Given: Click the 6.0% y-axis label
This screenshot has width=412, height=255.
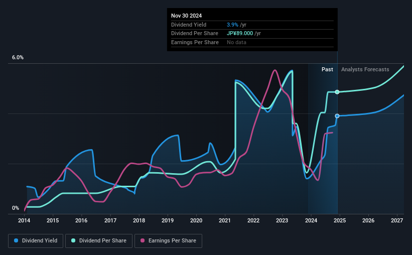Looking at the screenshot, I should pos(18,58).
